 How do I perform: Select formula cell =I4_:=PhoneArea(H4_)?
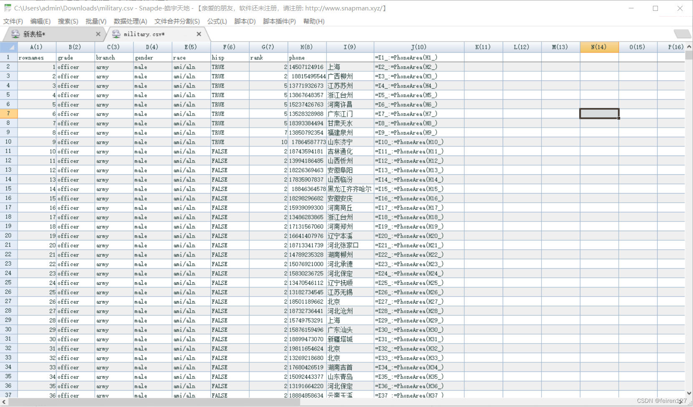(419, 85)
